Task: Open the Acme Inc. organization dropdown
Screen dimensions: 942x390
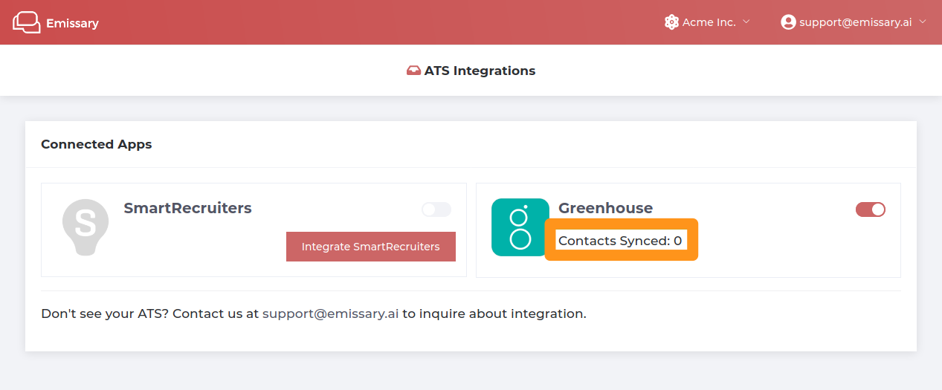Action: [x=707, y=22]
